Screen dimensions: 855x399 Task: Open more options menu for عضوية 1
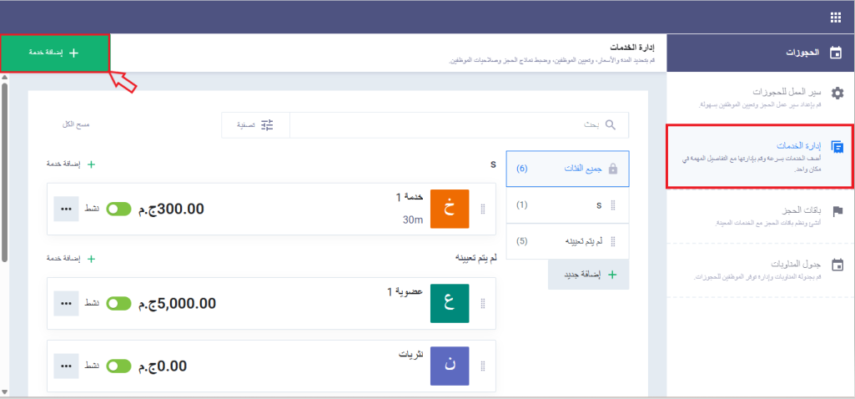click(x=66, y=303)
